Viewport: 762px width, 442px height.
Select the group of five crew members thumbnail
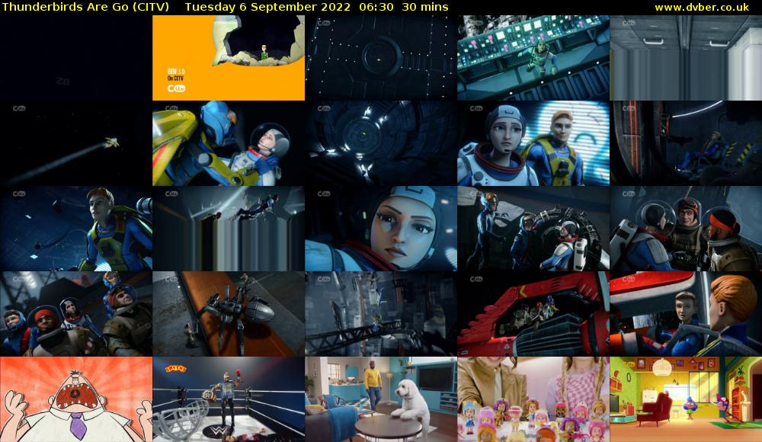[76, 314]
